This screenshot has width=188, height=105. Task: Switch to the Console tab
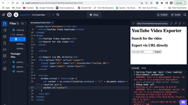[x=135, y=68]
